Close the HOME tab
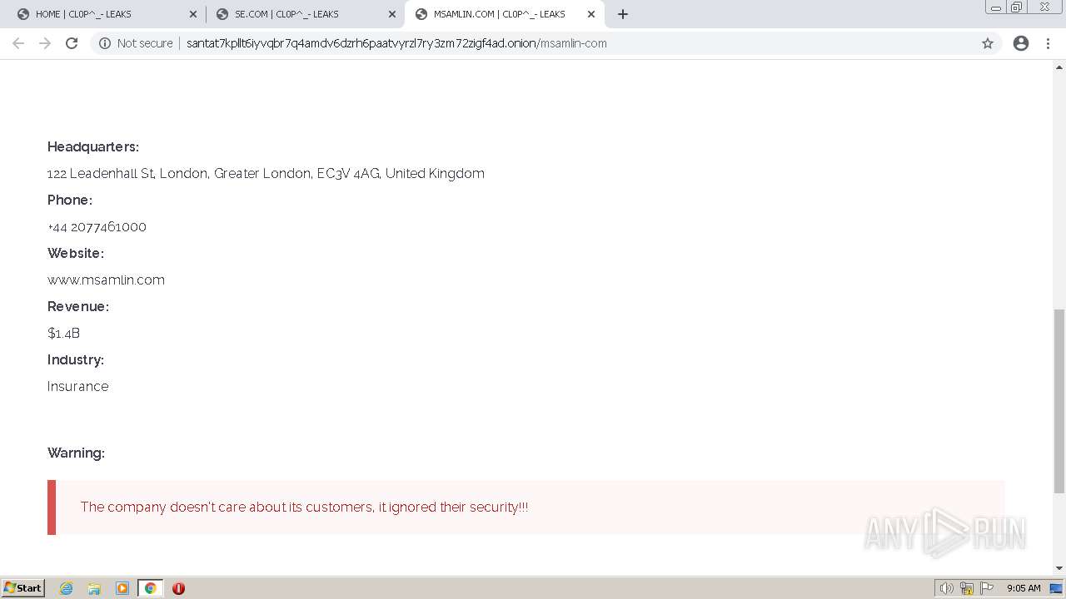 193,14
